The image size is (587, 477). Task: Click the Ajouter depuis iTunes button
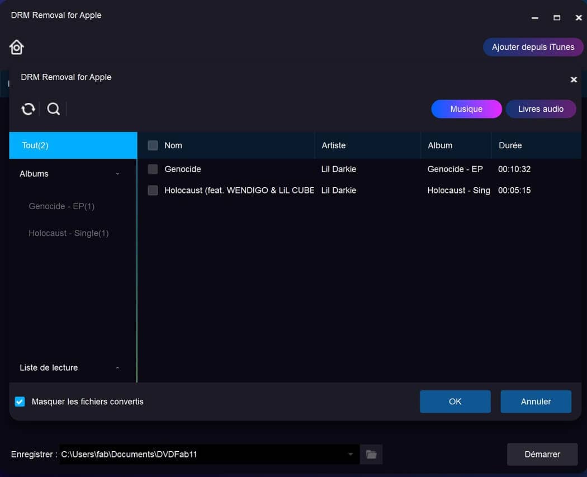tap(533, 47)
